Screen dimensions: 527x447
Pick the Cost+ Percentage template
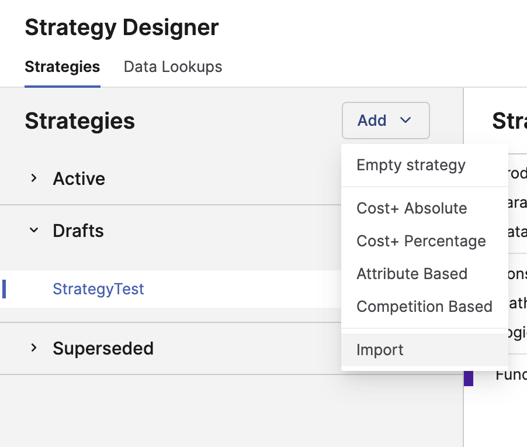click(x=421, y=241)
